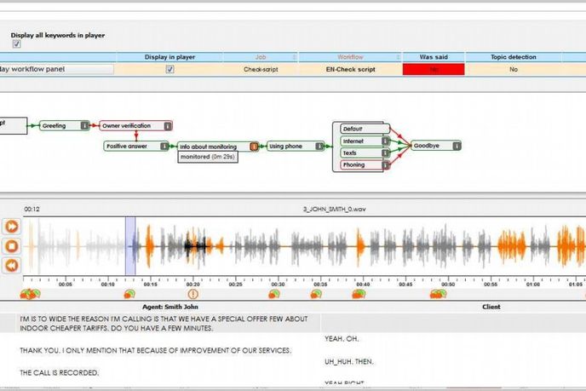586x391 pixels.
Task: Click the keyword marker cluster at timeline start
Action: pos(31,294)
